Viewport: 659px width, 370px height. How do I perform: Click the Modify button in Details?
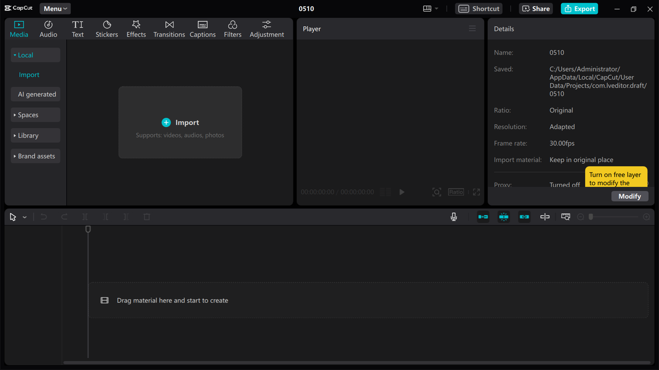(630, 196)
